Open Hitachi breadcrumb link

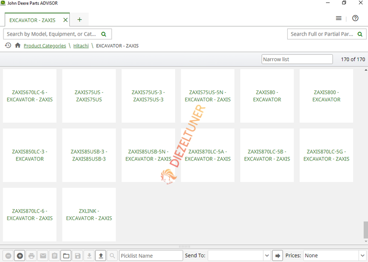coord(81,46)
